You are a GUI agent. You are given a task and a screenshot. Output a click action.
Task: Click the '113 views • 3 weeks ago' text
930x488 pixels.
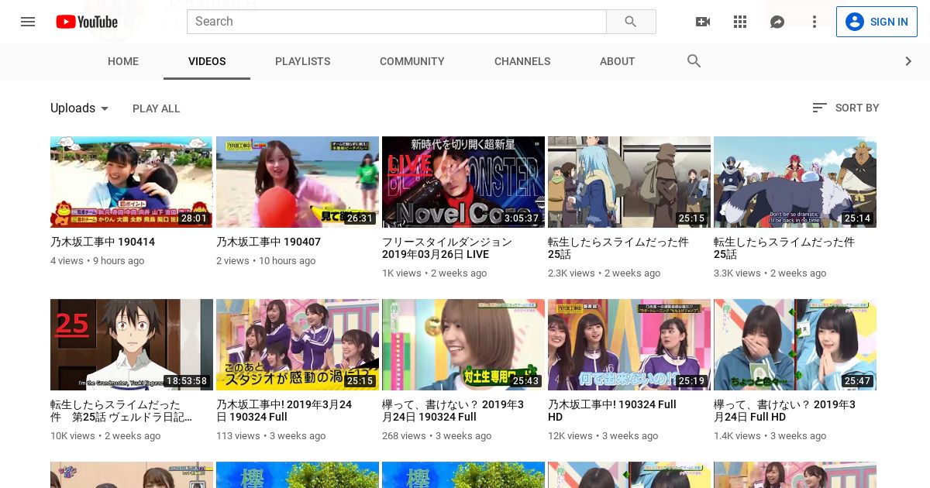[x=270, y=436]
